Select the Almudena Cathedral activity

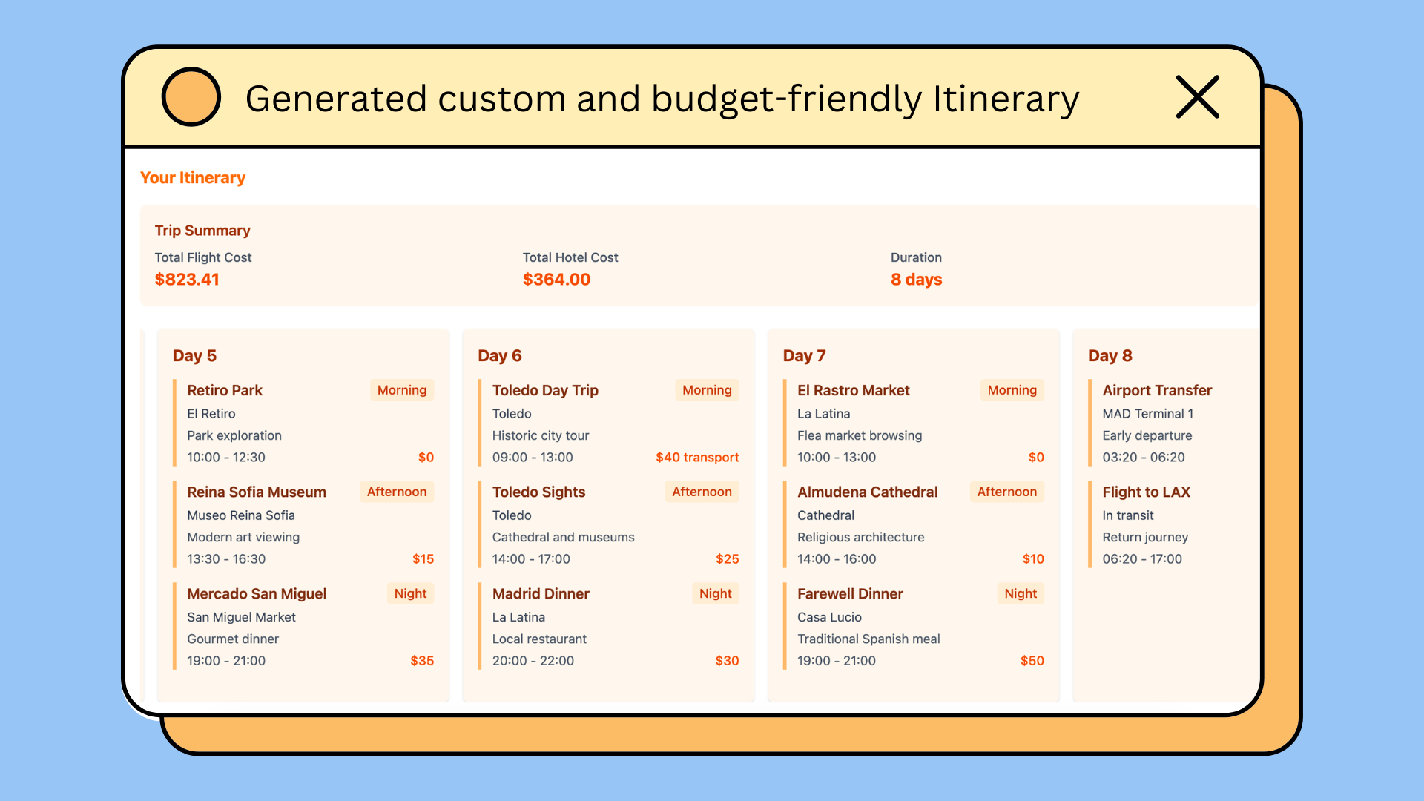point(867,492)
